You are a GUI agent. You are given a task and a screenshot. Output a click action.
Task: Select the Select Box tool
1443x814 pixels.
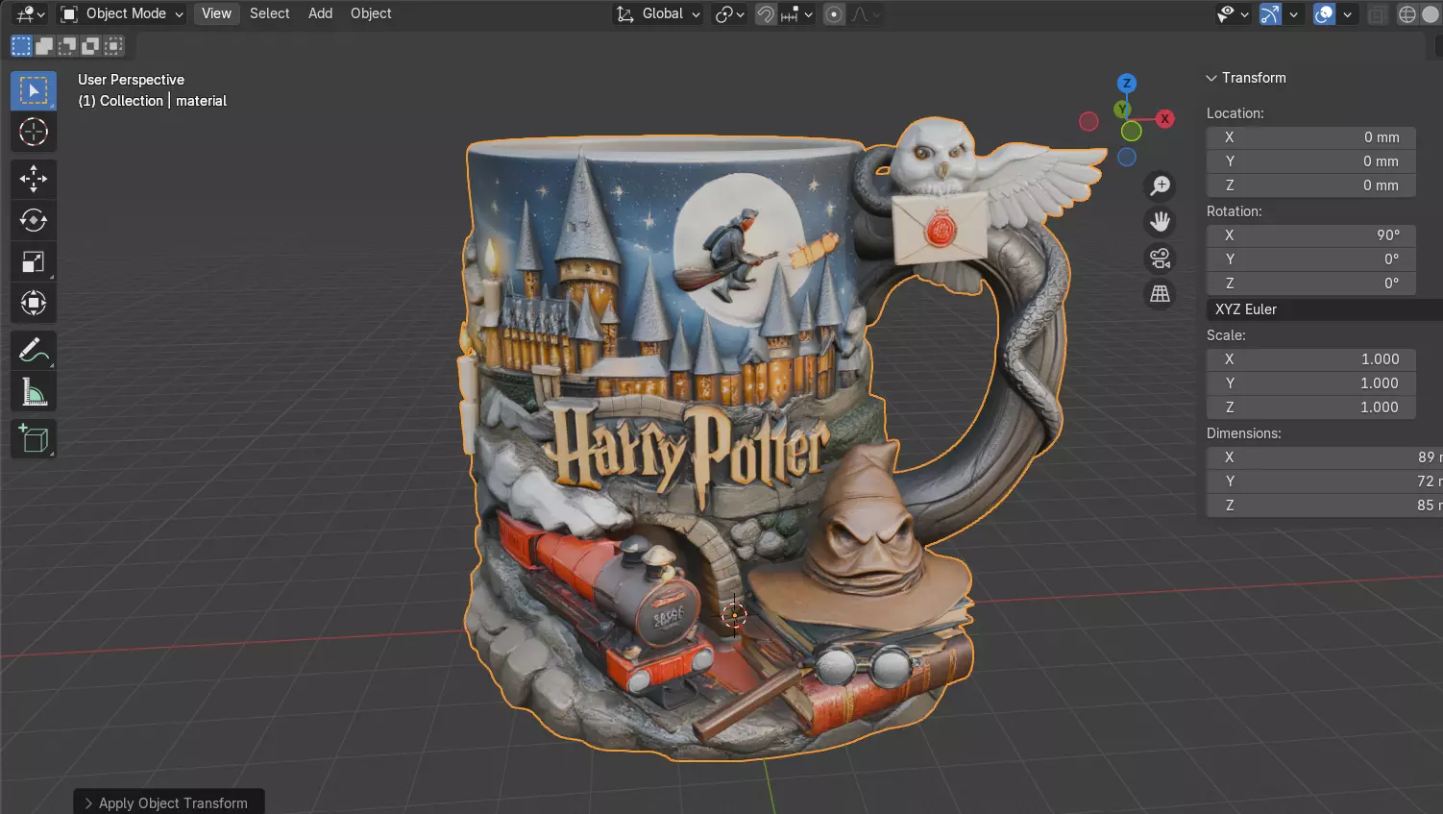[34, 90]
